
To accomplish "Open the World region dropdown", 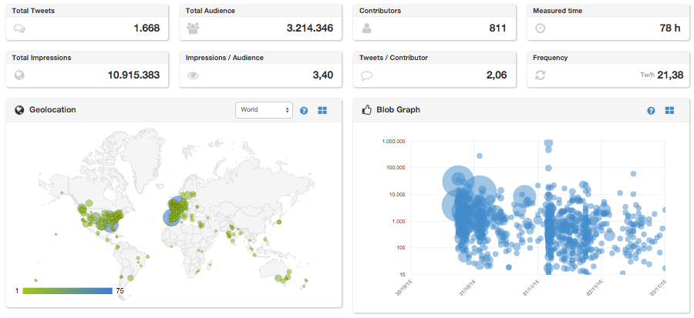I will coord(264,110).
